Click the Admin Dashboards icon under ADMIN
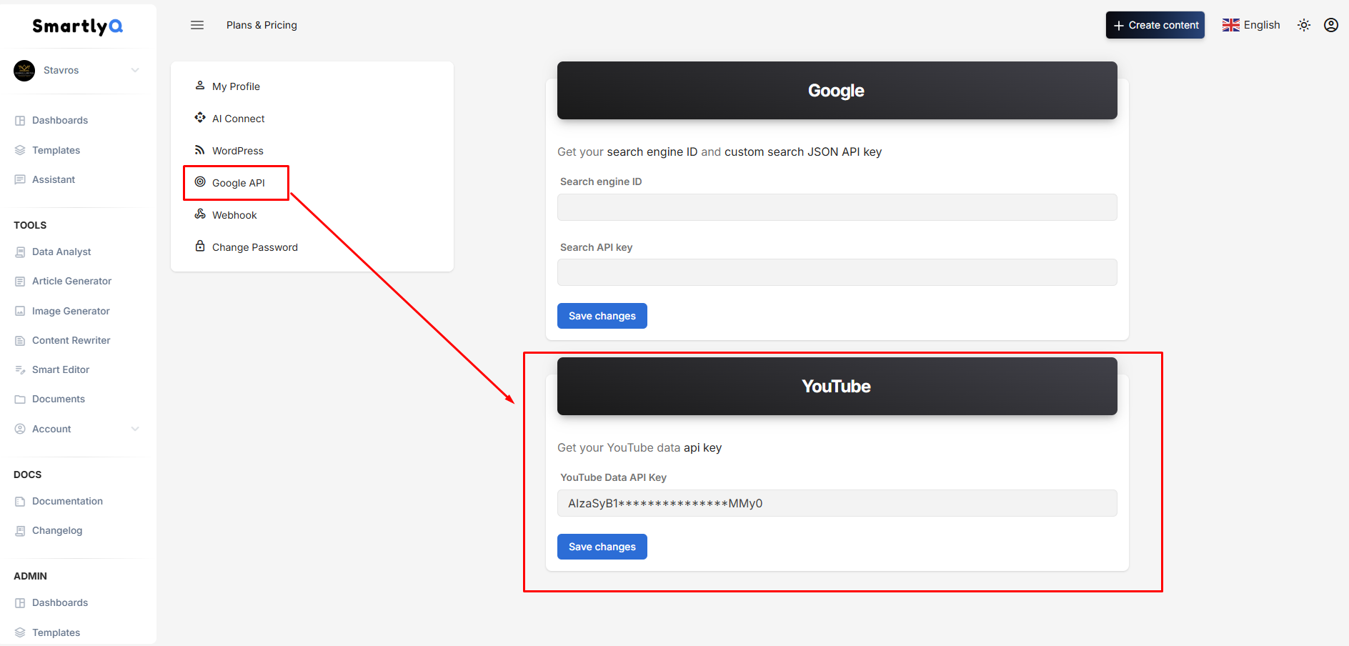This screenshot has height=646, width=1349. point(20,603)
